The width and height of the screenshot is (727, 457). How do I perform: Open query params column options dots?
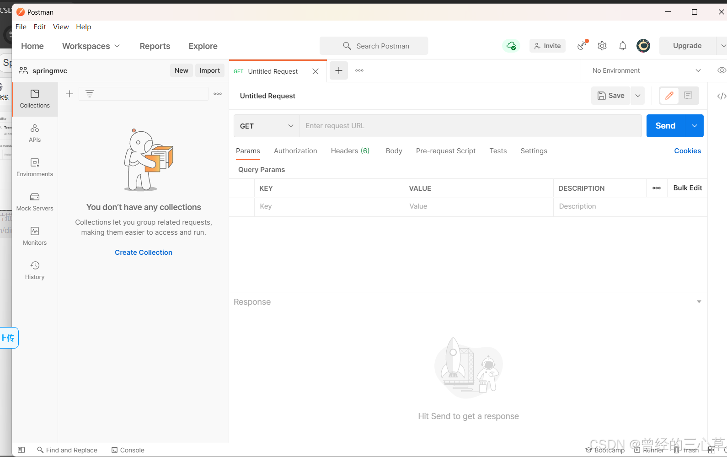(x=657, y=188)
